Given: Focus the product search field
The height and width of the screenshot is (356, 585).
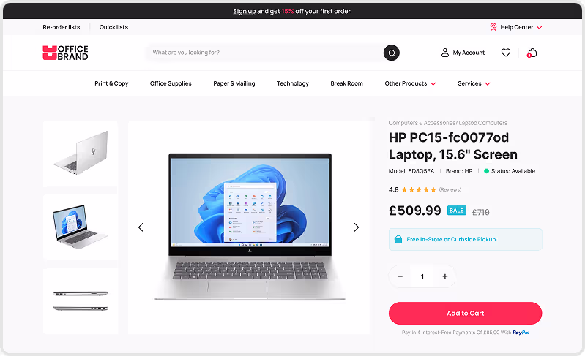Looking at the screenshot, I should (265, 53).
